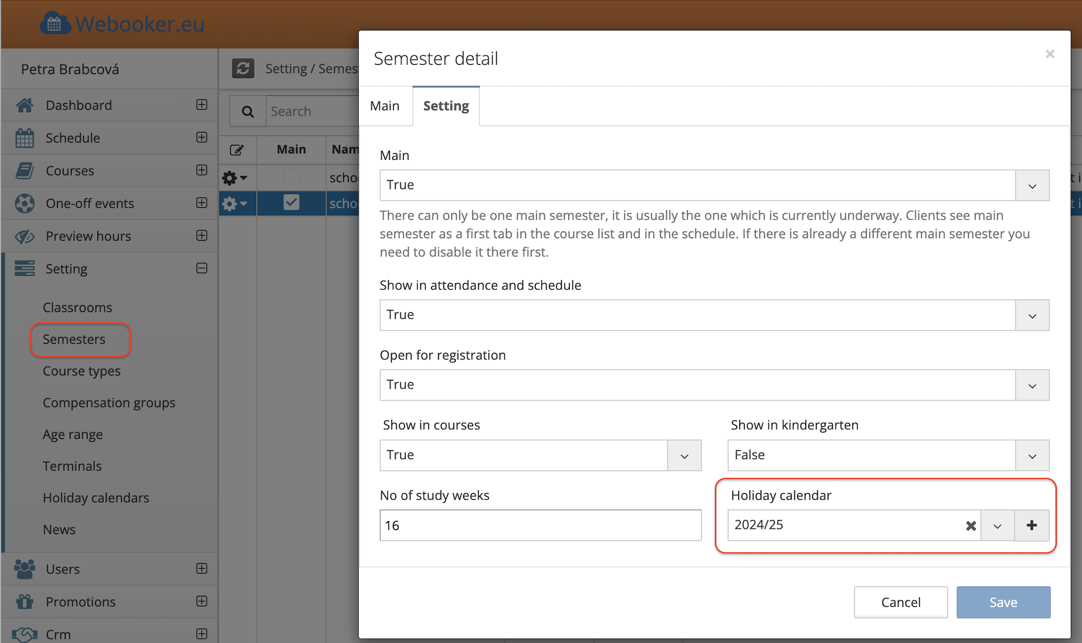Click the Cancel button
This screenshot has height=643, width=1082.
tap(900, 602)
